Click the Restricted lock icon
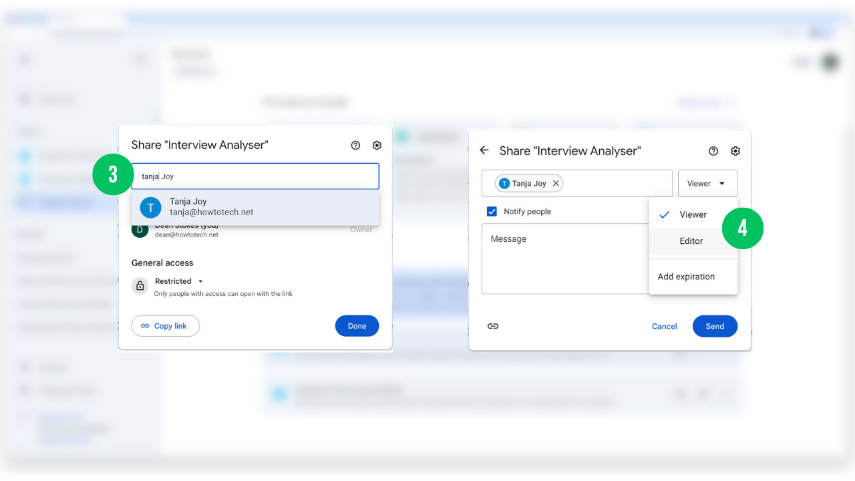Image resolution: width=855 pixels, height=481 pixels. click(140, 286)
